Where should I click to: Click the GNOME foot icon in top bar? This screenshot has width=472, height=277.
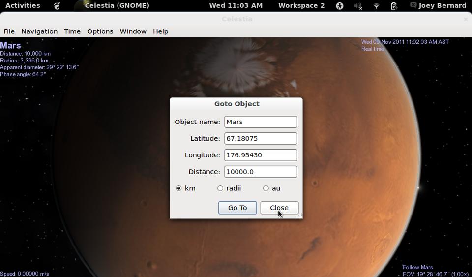click(x=57, y=6)
